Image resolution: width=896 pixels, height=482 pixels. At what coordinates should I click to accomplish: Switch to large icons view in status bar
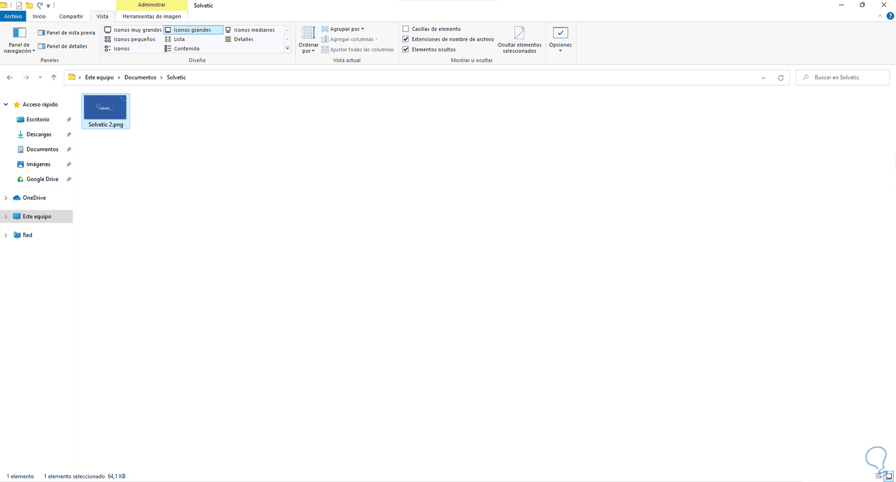pyautogui.click(x=889, y=476)
